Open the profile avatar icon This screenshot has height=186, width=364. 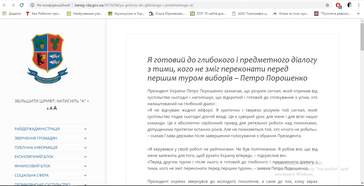coord(349,5)
